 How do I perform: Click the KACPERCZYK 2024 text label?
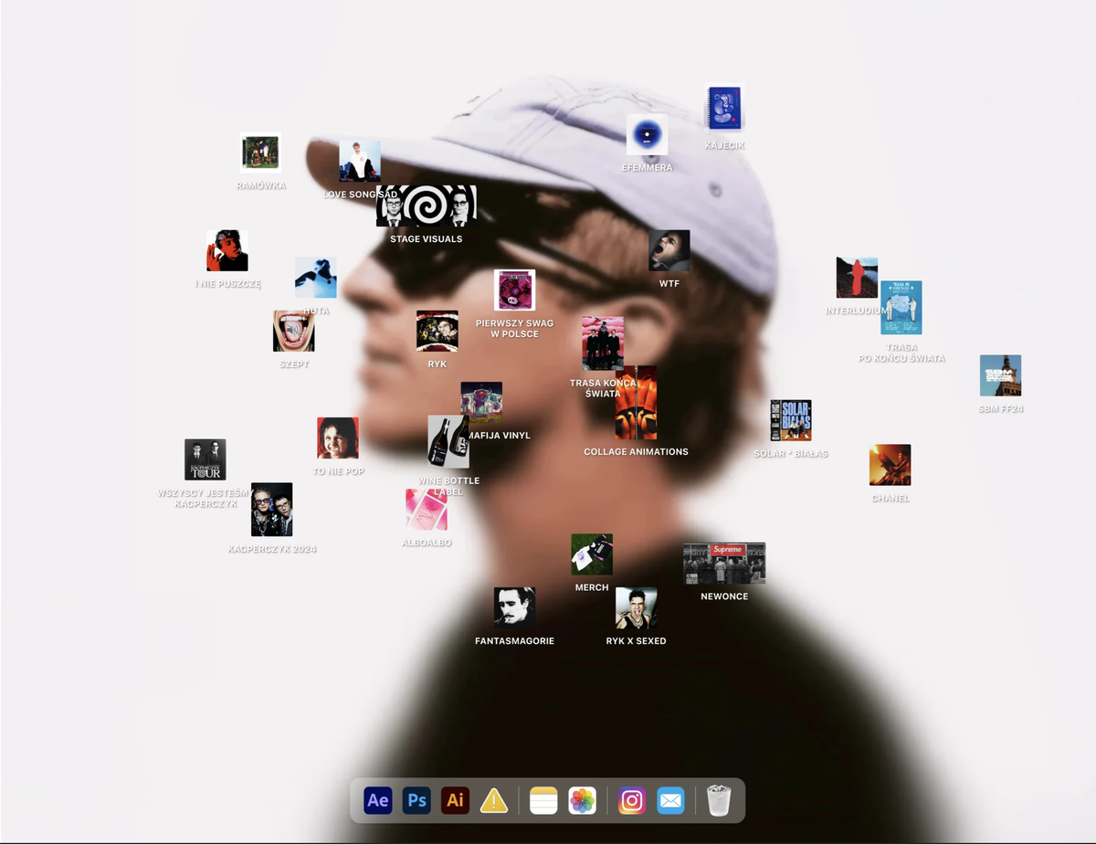click(272, 550)
